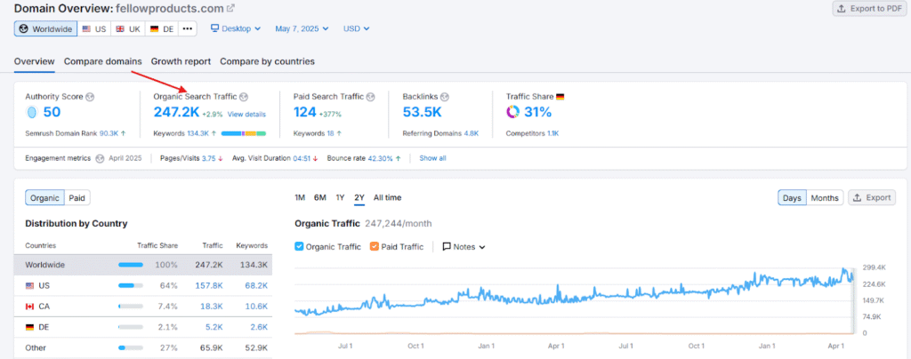Click the Authority Score 50 value

click(52, 113)
